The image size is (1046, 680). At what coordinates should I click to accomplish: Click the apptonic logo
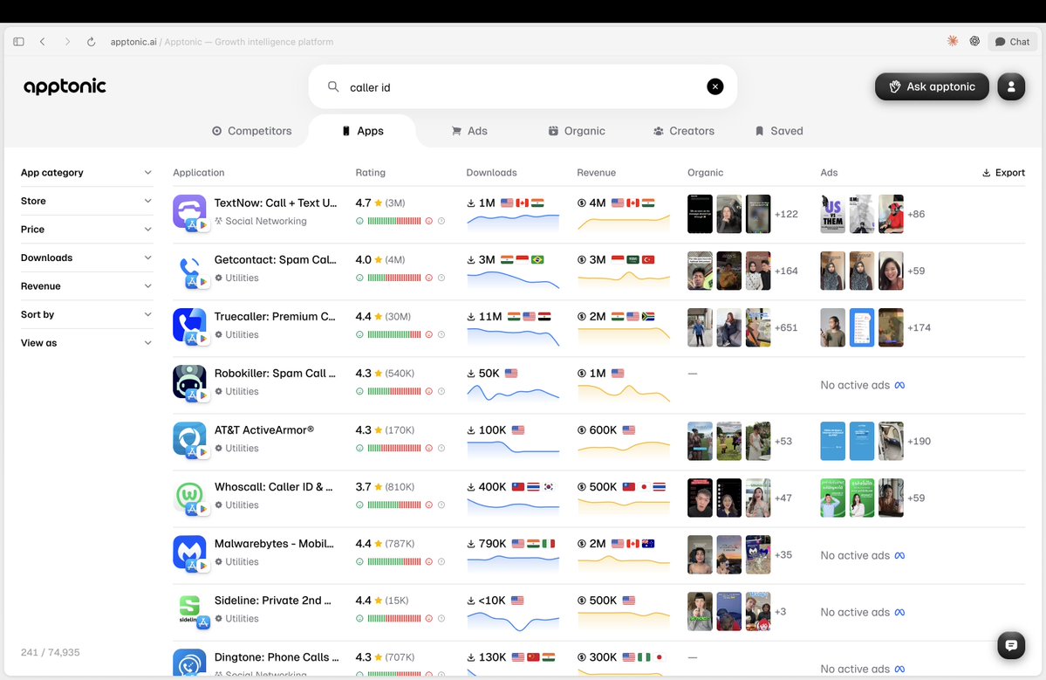coord(65,86)
